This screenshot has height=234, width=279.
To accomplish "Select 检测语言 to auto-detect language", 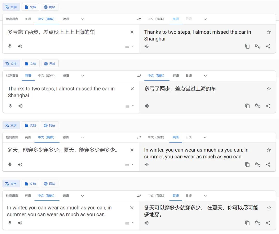I will click(x=12, y=19).
